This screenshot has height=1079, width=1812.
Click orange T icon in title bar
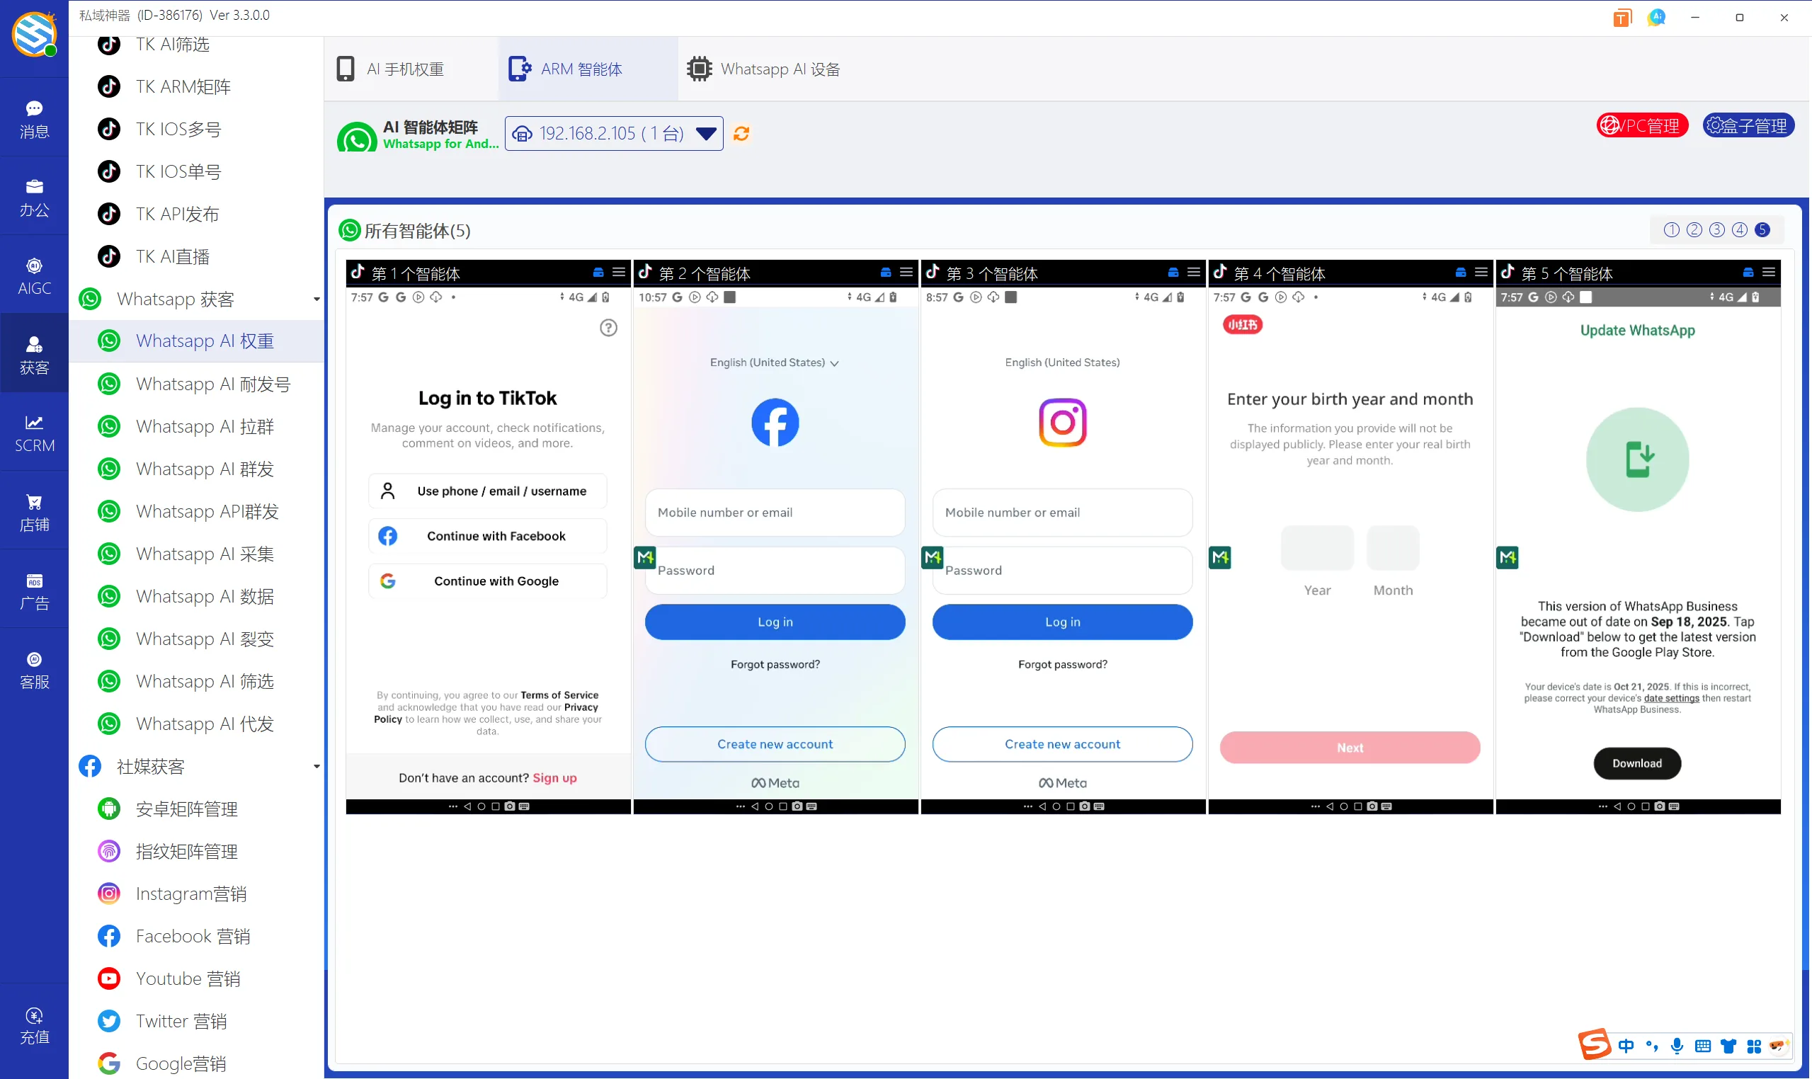(1622, 18)
